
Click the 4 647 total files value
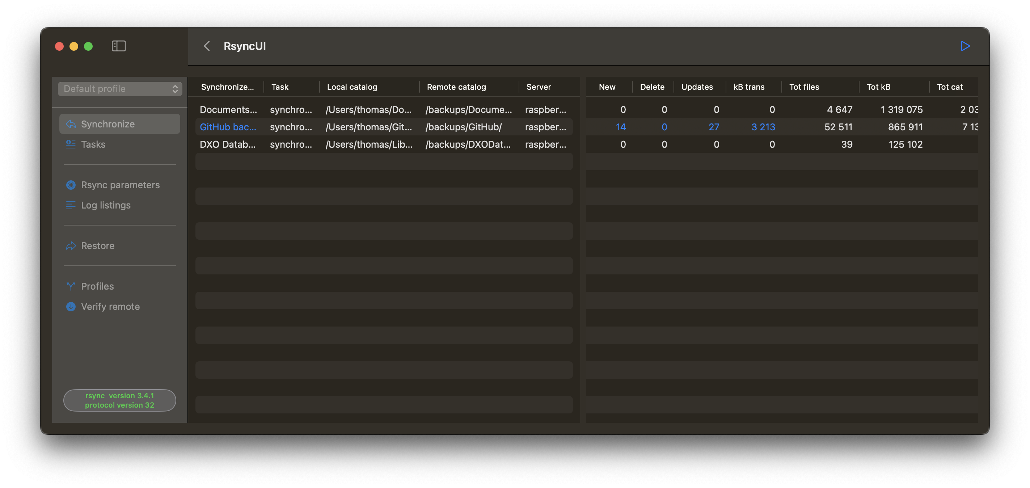tap(840, 109)
